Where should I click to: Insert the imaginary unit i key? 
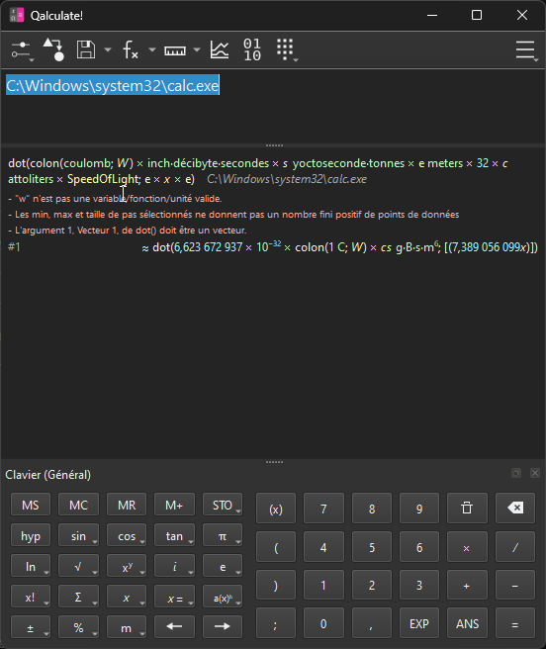click(x=174, y=566)
